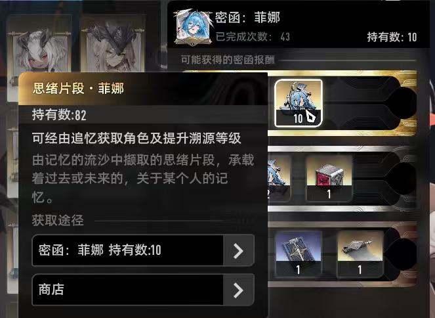Image resolution: width=435 pixels, height=318 pixels.
Task: Click the 已完成次数: 43 counter
Action: pyautogui.click(x=253, y=36)
